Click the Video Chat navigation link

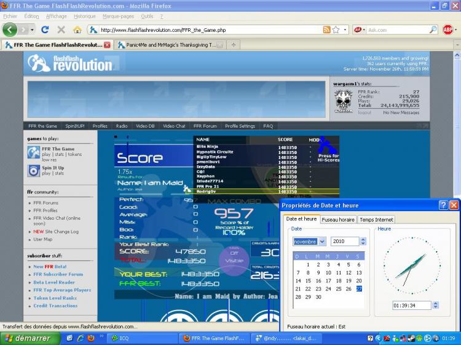[x=174, y=126]
